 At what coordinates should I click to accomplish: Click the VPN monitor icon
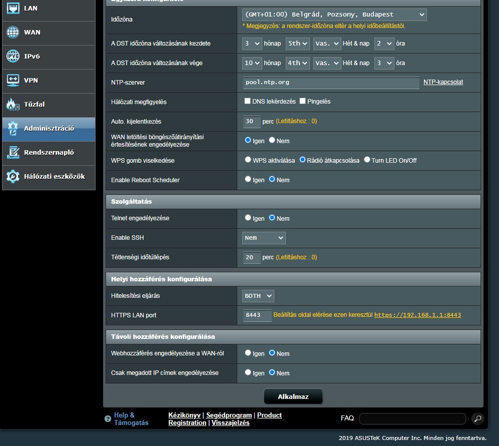[13, 80]
